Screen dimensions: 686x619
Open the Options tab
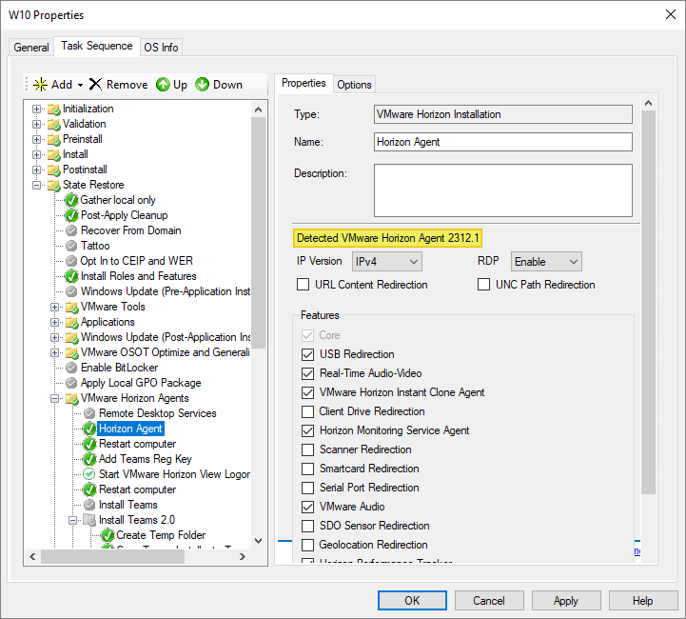point(354,85)
